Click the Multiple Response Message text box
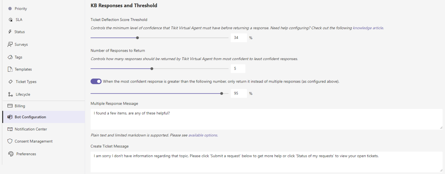This screenshot has height=174, width=445. (267, 119)
